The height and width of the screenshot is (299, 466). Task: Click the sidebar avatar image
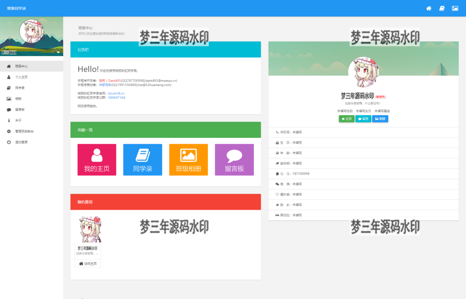(31, 31)
